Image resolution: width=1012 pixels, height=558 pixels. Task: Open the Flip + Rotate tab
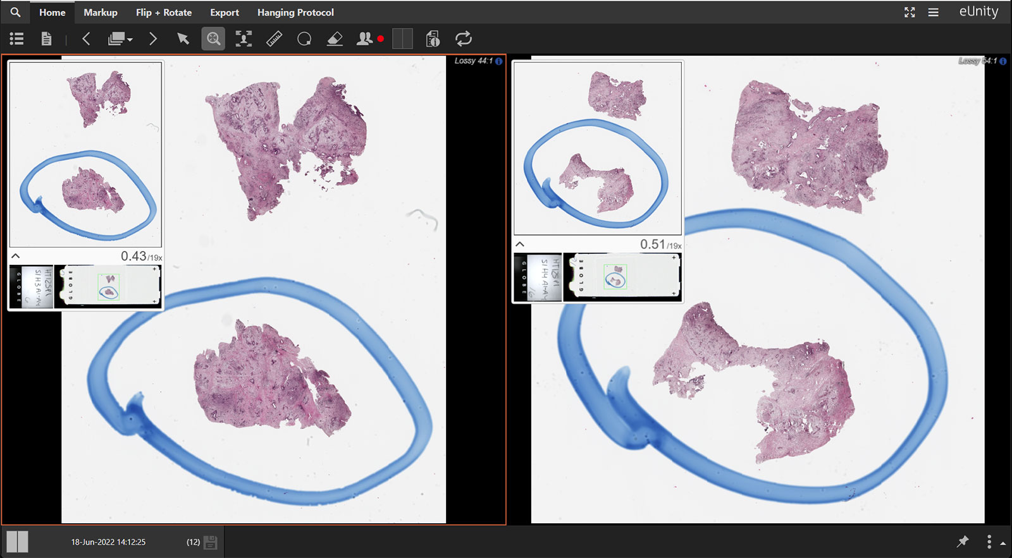coord(164,13)
